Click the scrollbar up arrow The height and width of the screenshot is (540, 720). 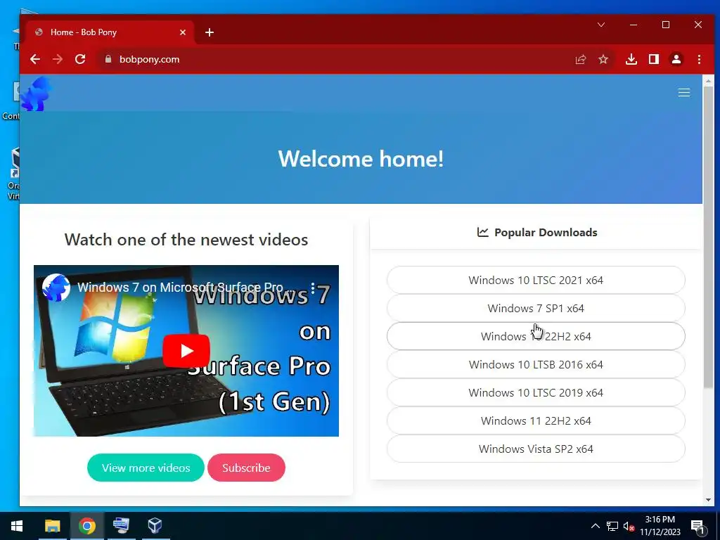(x=709, y=81)
